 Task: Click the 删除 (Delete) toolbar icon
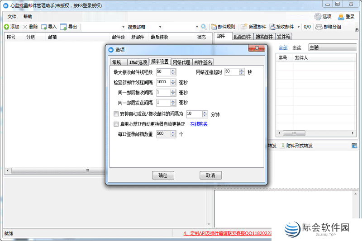coord(26,27)
